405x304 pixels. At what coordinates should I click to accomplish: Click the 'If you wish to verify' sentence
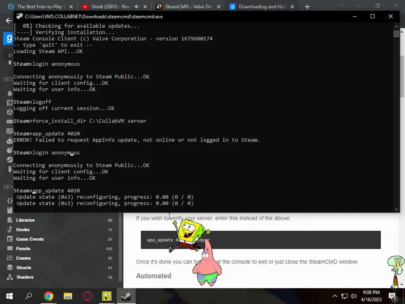point(213,218)
